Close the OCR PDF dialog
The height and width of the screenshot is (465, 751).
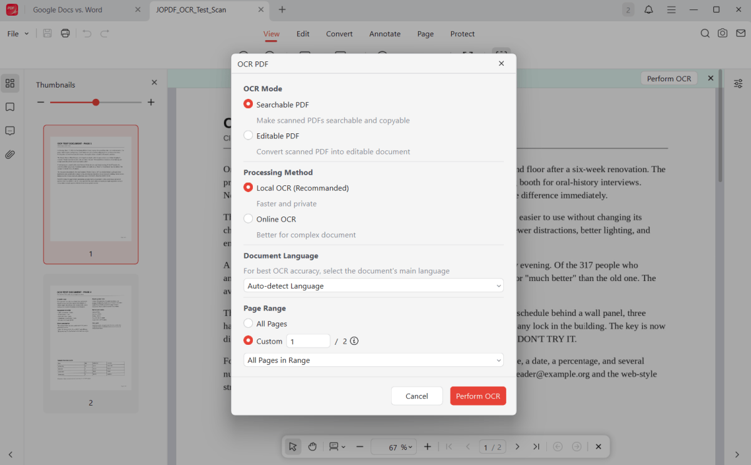coord(501,64)
